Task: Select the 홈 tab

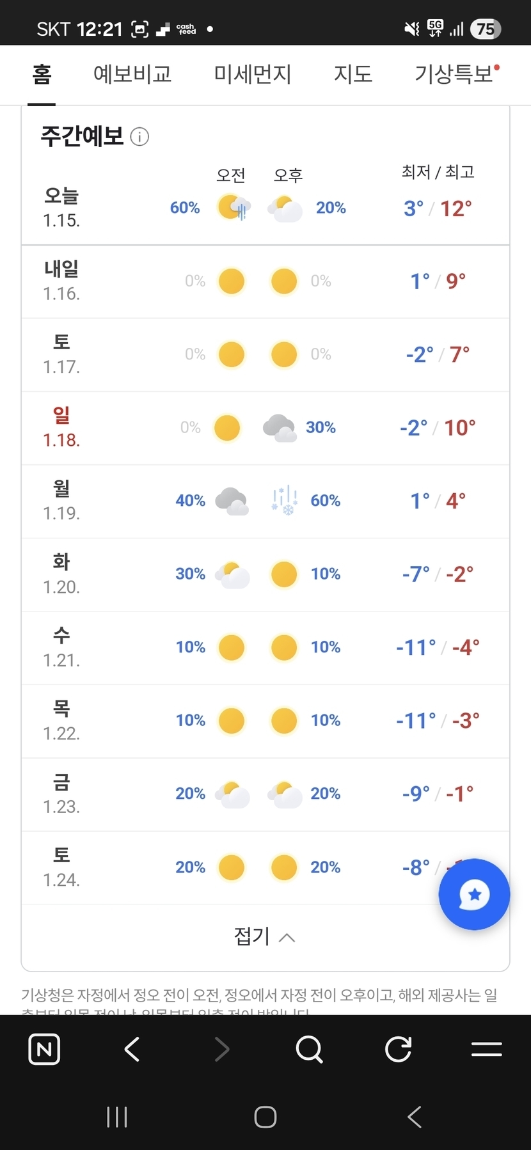Action: point(42,75)
